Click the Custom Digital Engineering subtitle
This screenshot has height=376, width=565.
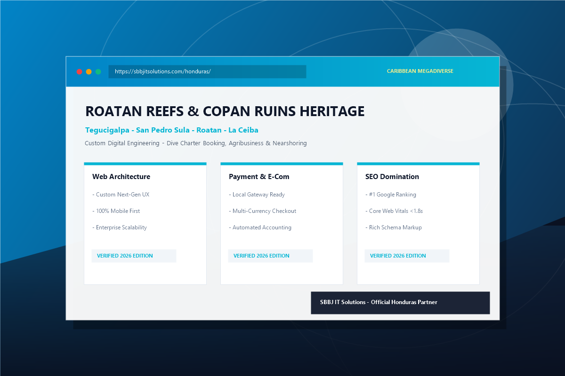196,143
